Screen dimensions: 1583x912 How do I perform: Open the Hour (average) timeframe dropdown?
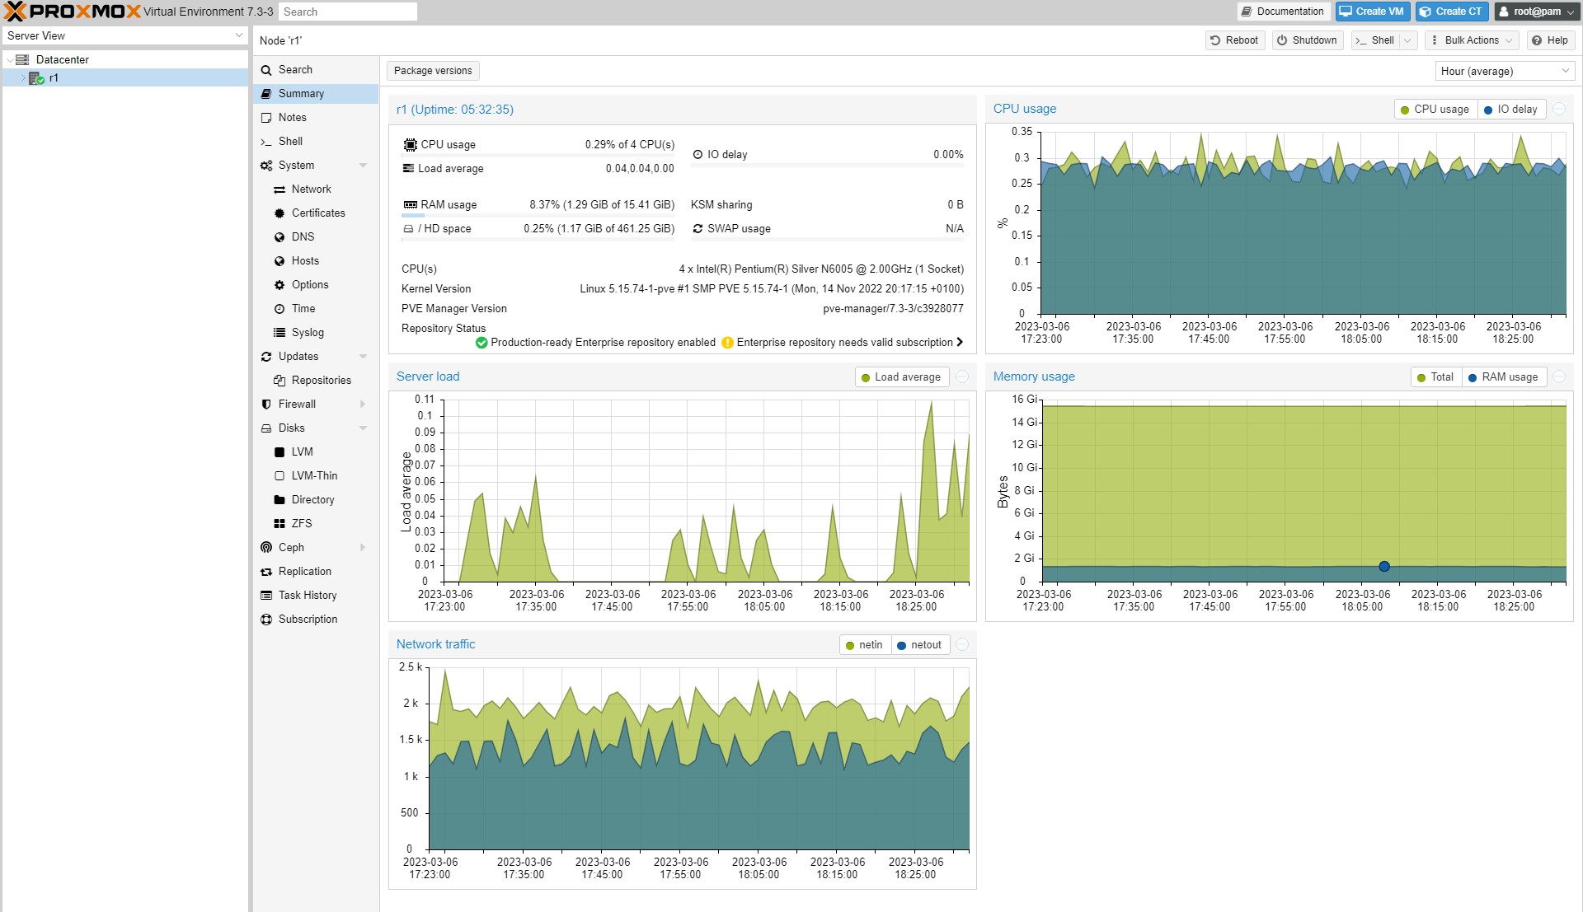1504,71
